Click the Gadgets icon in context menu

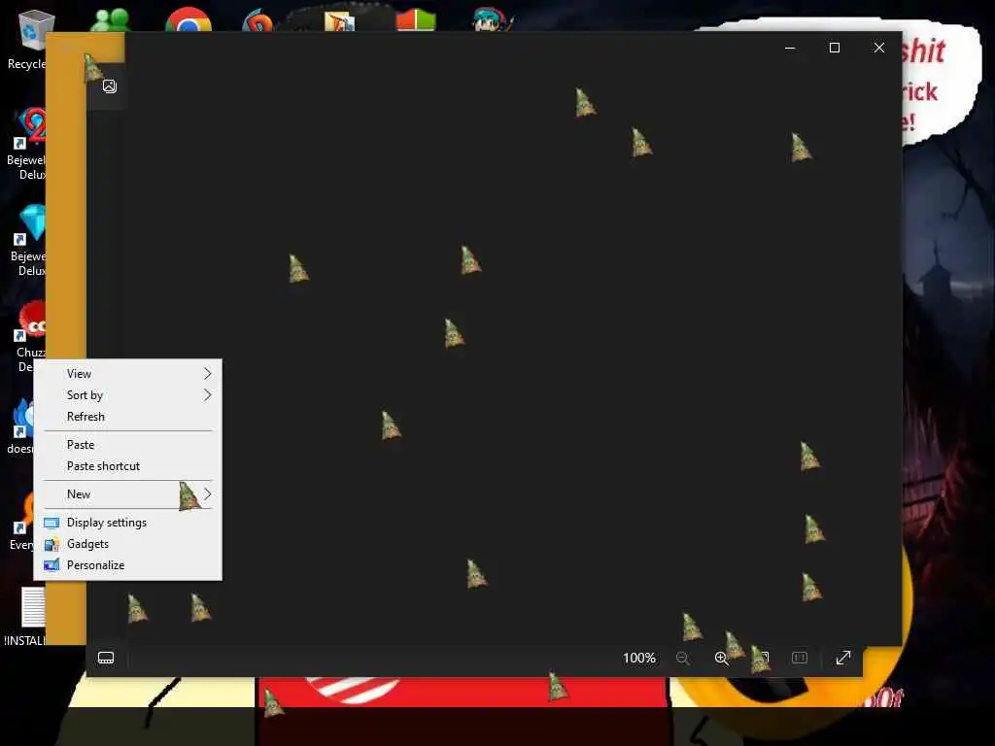point(51,544)
